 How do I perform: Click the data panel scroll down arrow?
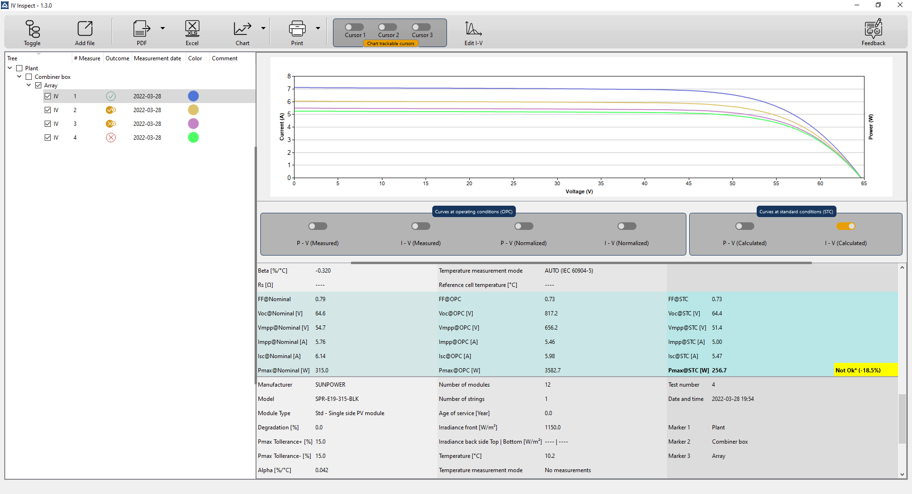tap(902, 474)
